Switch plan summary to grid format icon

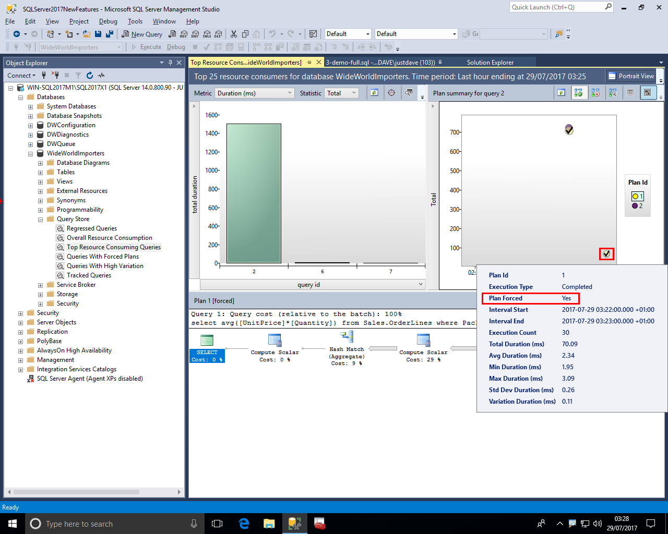630,93
